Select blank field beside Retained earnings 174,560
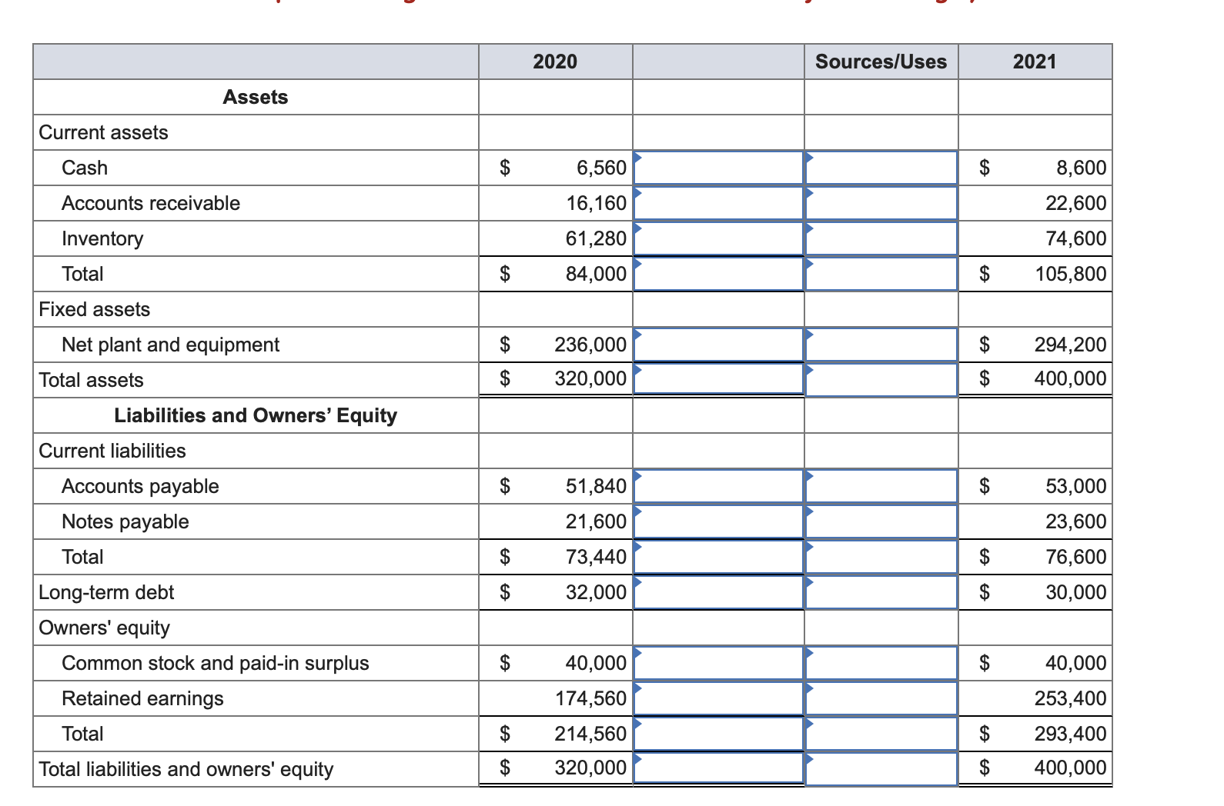Viewport: 1224px width, 806px height. tap(718, 698)
